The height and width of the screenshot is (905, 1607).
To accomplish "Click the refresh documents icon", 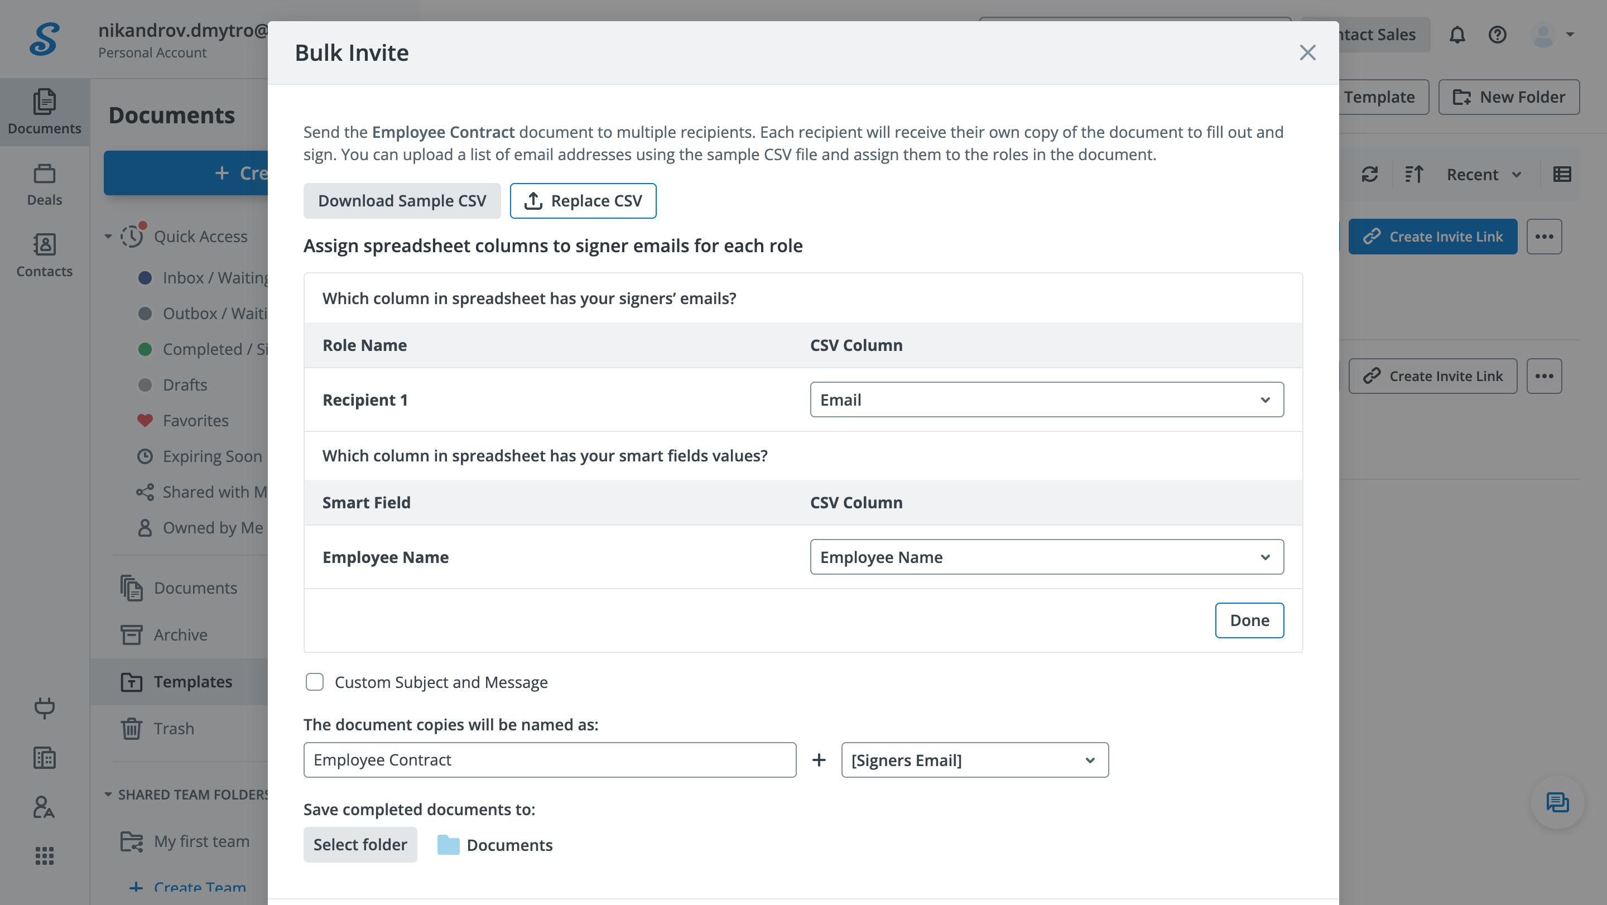I will point(1369,174).
